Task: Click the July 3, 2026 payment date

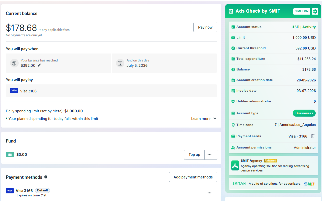Action: click(x=137, y=65)
